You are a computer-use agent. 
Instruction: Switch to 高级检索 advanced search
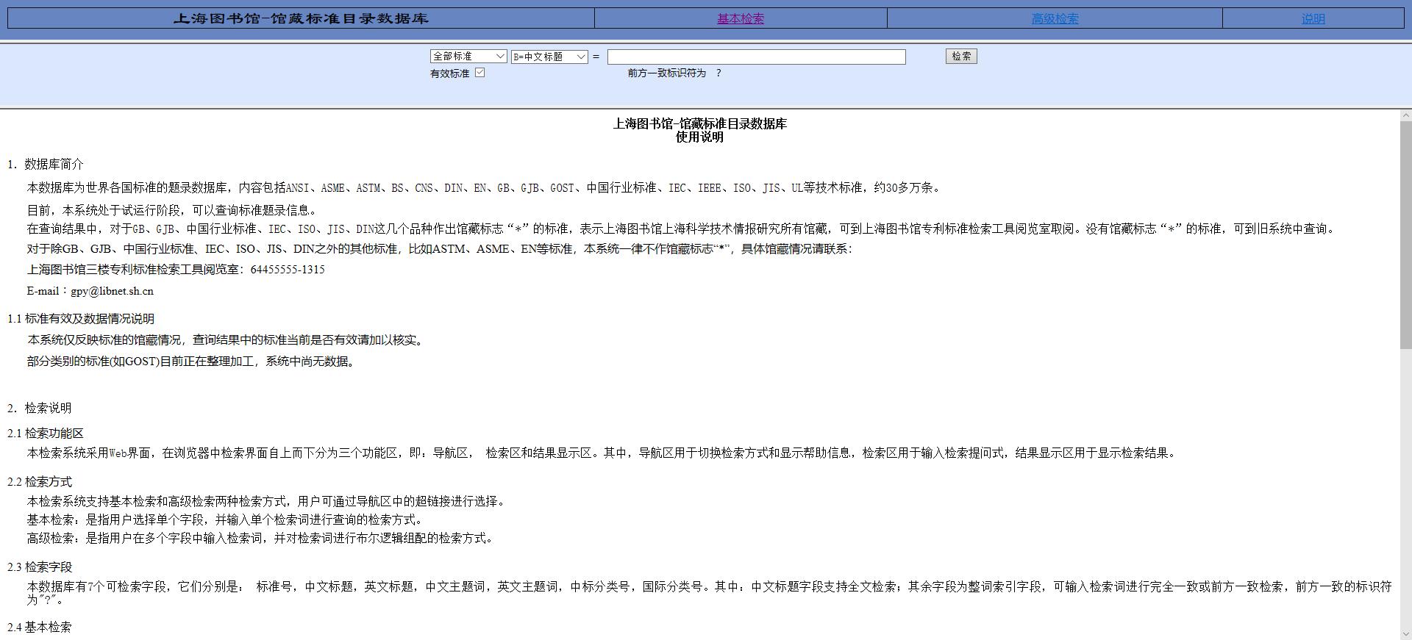tap(1055, 19)
